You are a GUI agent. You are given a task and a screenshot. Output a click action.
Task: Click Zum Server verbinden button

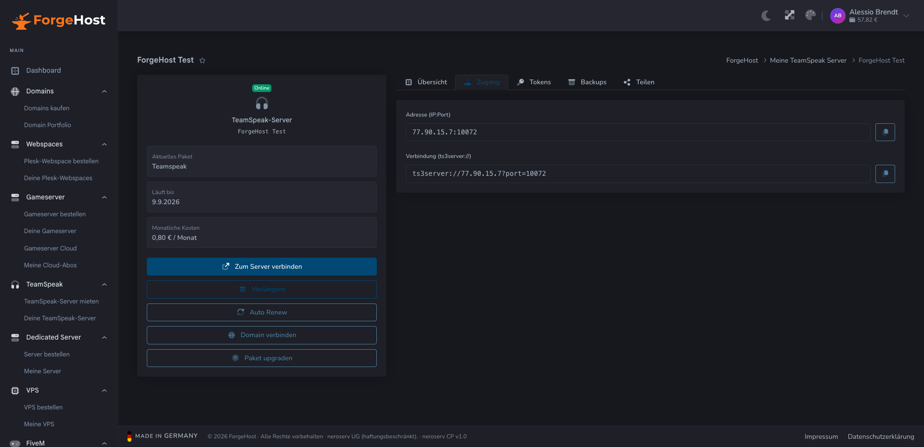(262, 267)
